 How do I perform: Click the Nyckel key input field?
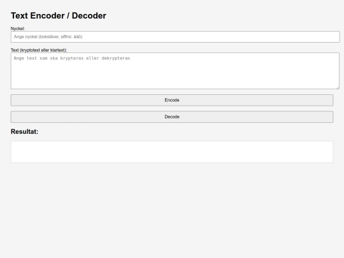pos(175,37)
